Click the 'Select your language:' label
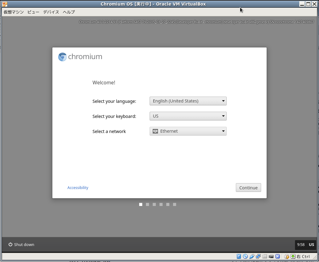Image resolution: width=319 pixels, height=262 pixels. coord(114,101)
